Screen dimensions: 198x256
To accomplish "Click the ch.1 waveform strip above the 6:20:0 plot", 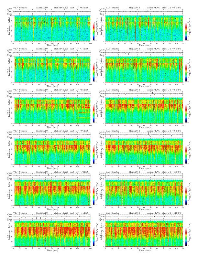I will pos(52,12).
